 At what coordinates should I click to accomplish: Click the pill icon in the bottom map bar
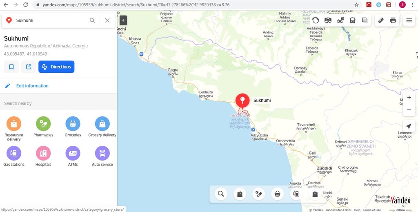258,194
